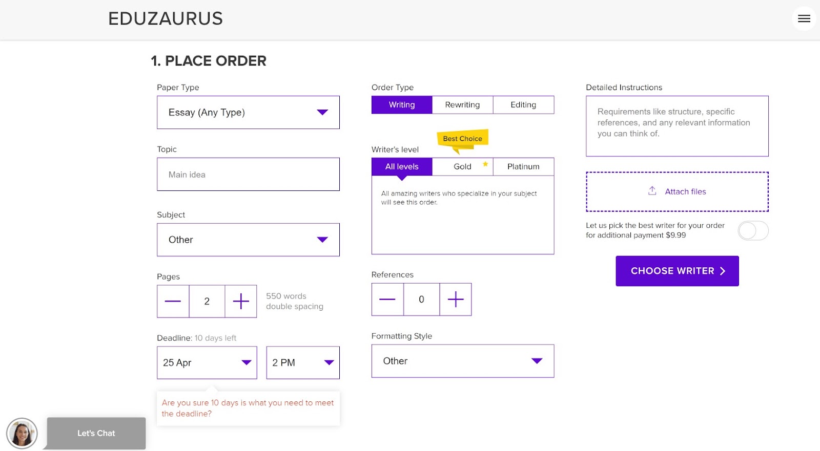820x451 pixels.
Task: Open the hamburger menu icon
Action: click(x=804, y=19)
